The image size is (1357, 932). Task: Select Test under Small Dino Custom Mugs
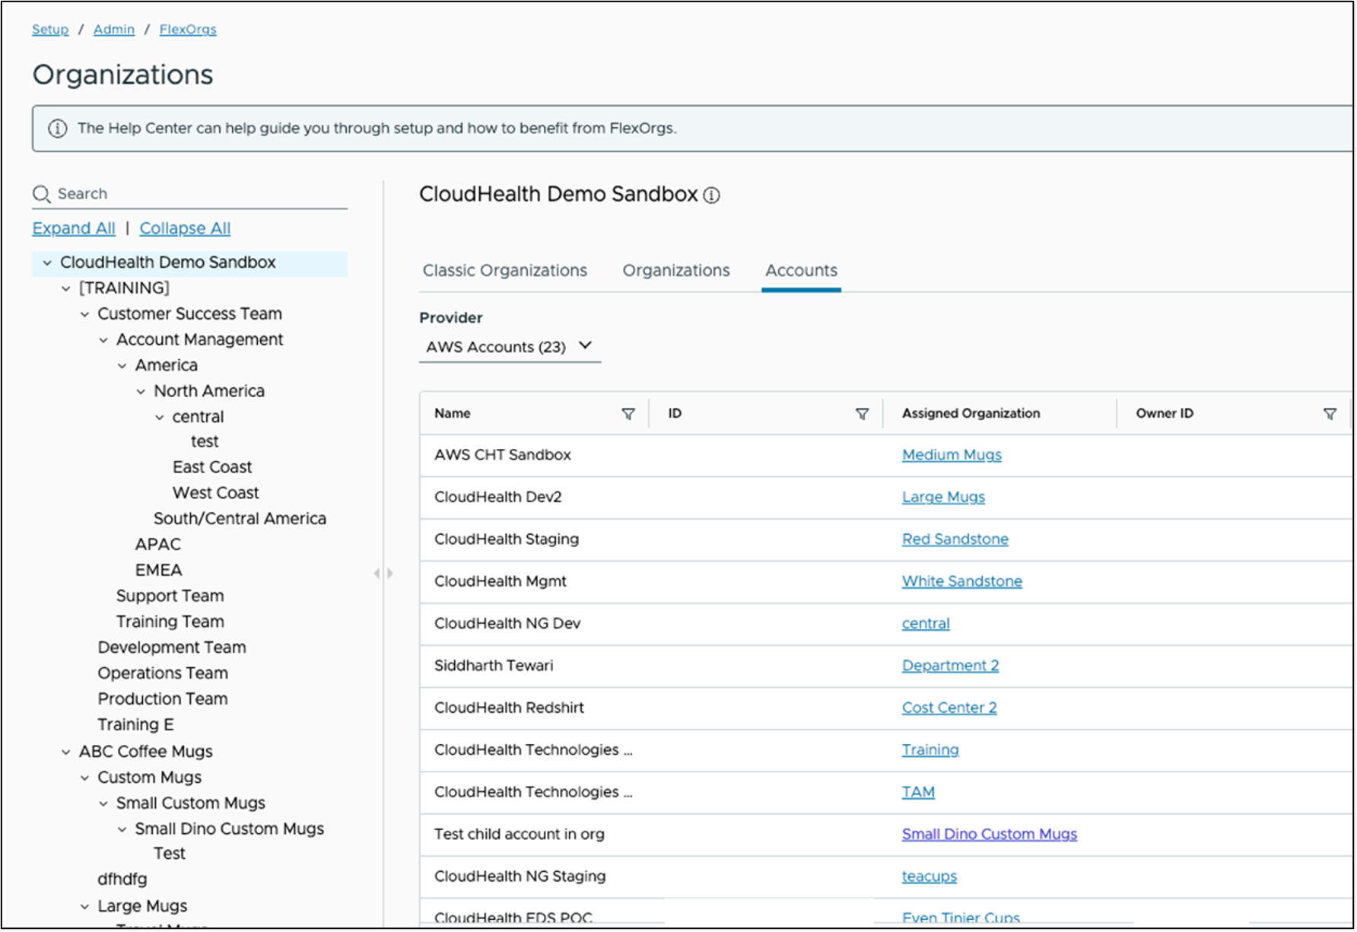tap(170, 854)
